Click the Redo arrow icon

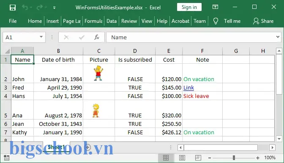39,8
